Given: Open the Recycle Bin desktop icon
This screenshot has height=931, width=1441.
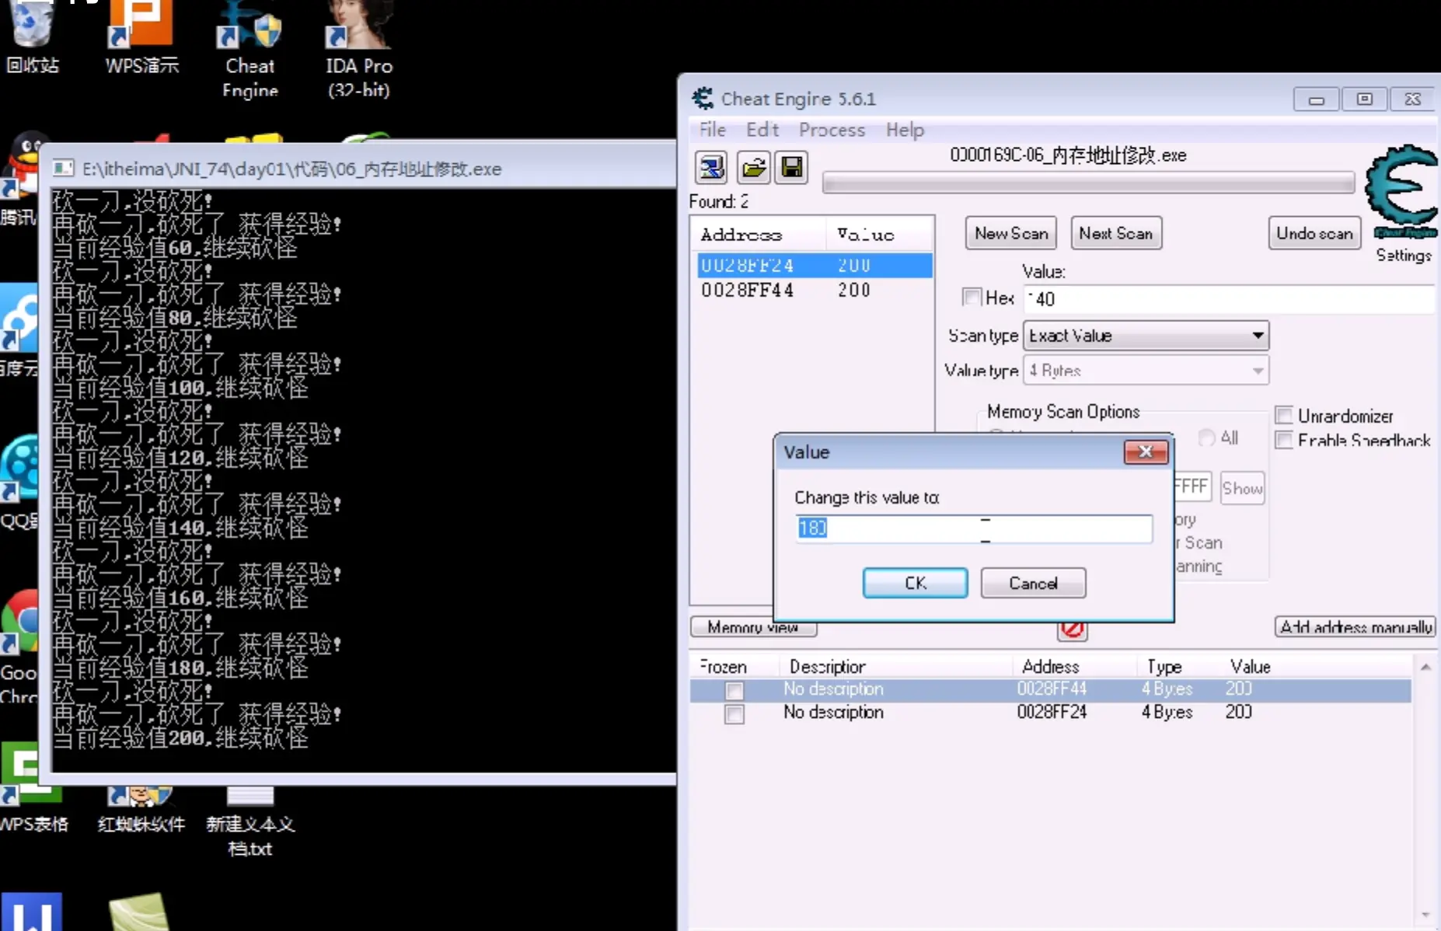Looking at the screenshot, I should pos(32,37).
